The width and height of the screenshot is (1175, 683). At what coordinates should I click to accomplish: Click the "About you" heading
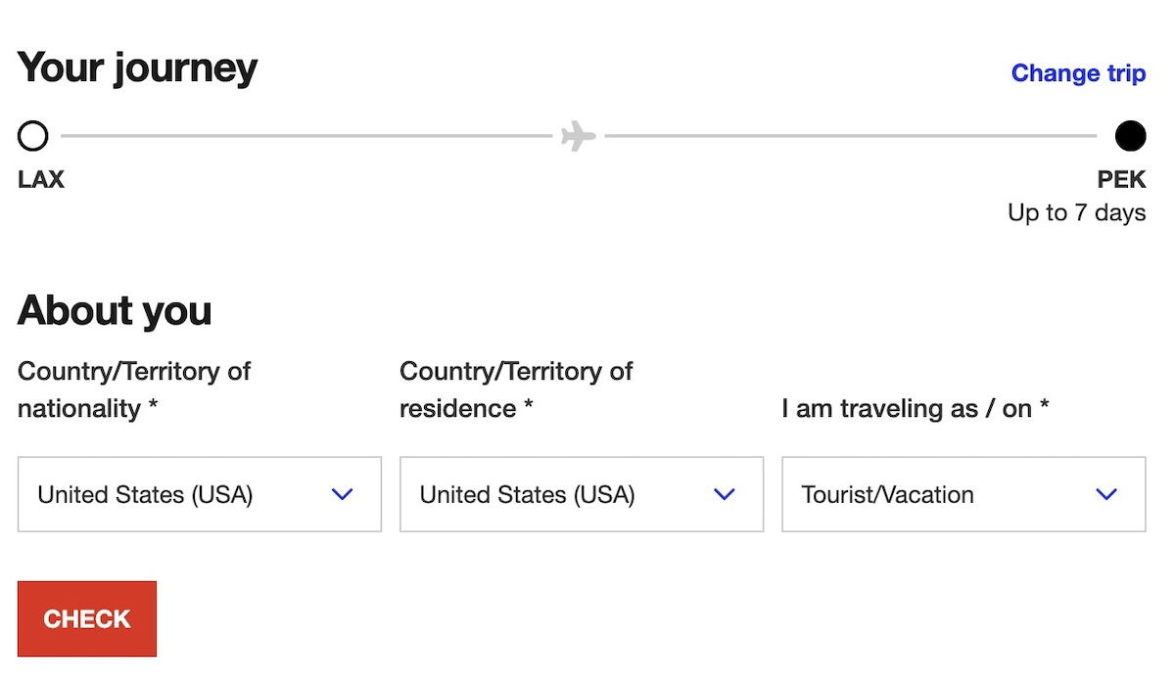[115, 310]
